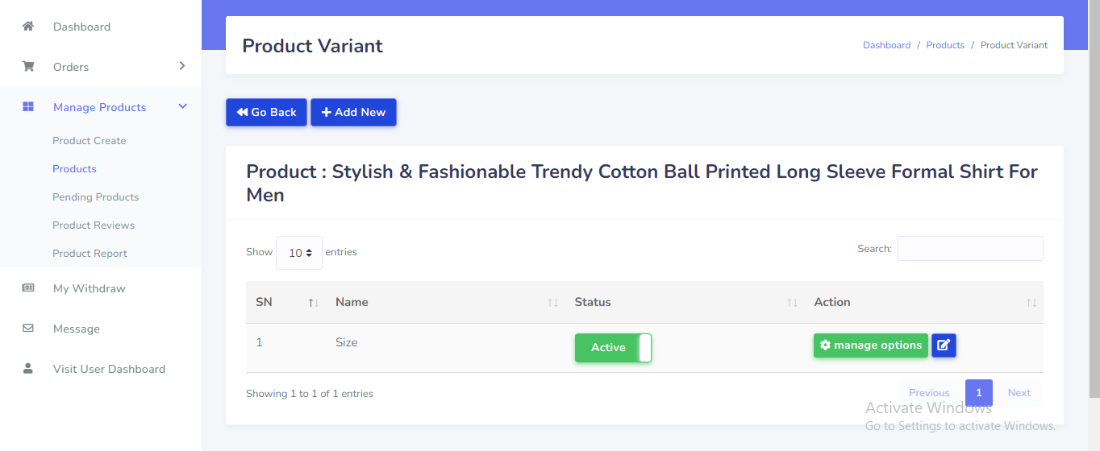Click the Manage Products grid icon
The image size is (1100, 451).
[28, 107]
